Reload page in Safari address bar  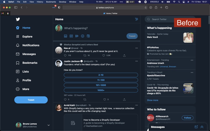pyautogui.click(x=146, y=8)
